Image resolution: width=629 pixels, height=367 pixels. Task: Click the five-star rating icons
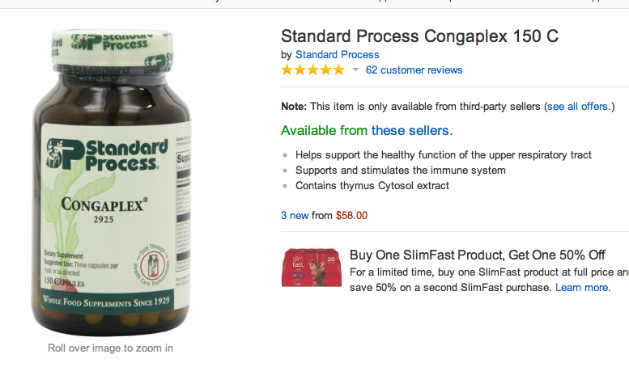pyautogui.click(x=312, y=70)
